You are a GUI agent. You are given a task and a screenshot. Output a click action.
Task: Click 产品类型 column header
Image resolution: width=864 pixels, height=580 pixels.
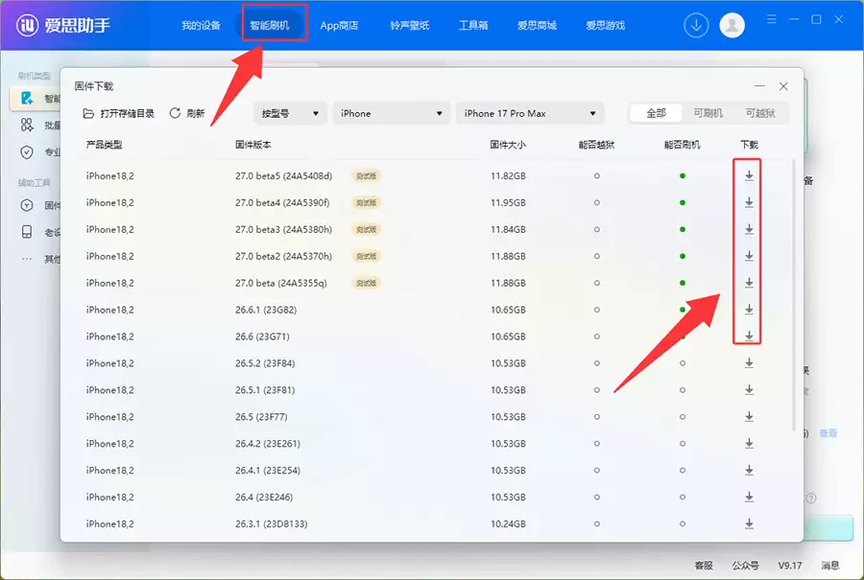click(x=104, y=145)
